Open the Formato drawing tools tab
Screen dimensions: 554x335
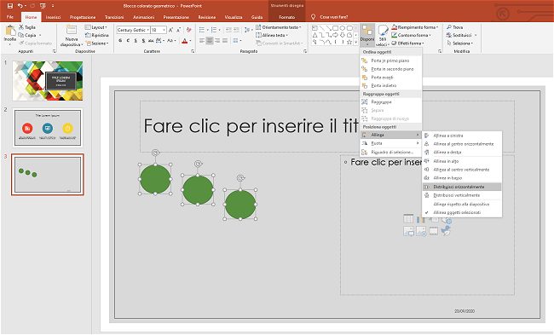(x=286, y=17)
